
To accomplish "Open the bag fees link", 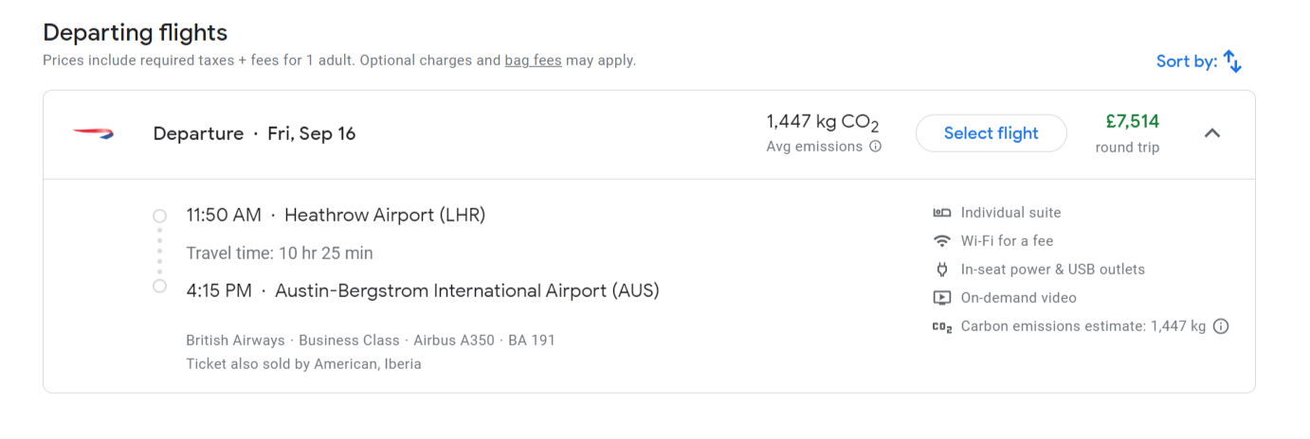I will pos(533,61).
